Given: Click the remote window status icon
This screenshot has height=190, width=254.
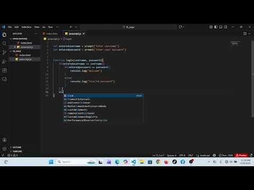Looking at the screenshot, I should (x=3, y=155).
